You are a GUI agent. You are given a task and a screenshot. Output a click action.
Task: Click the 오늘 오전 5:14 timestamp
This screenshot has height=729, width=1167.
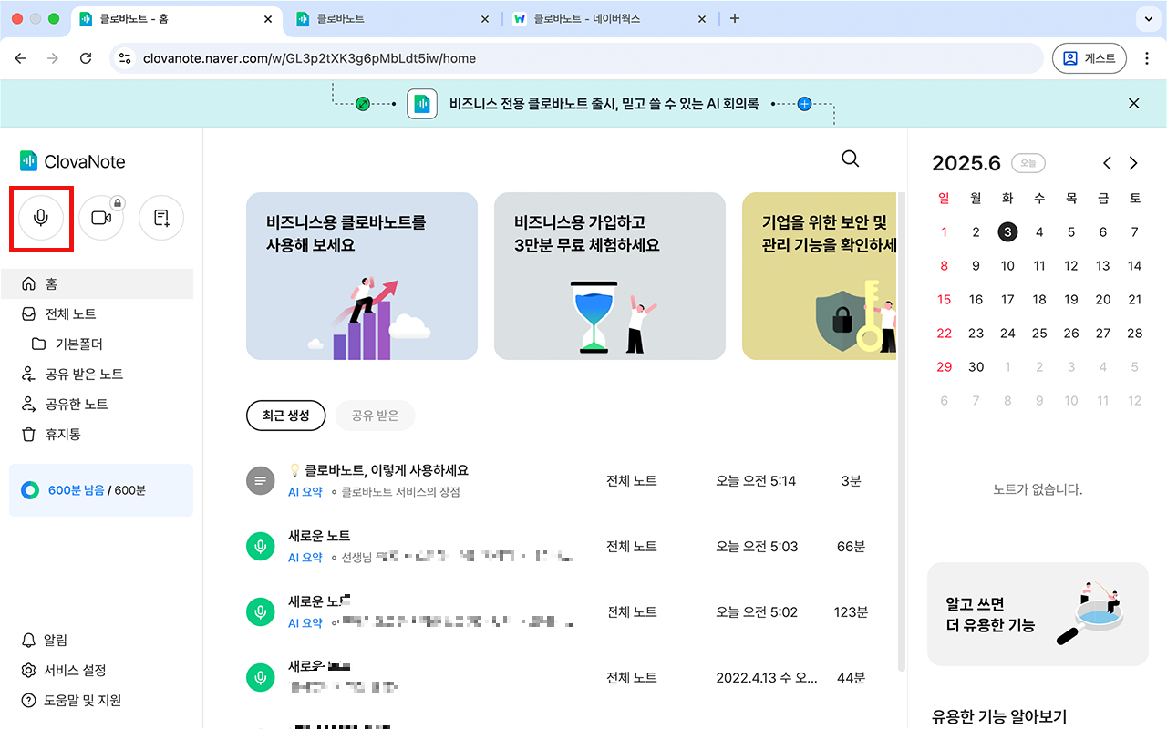[x=756, y=481]
